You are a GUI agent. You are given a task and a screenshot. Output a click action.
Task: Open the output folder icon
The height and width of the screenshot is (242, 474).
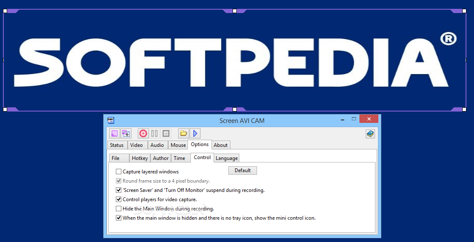184,133
